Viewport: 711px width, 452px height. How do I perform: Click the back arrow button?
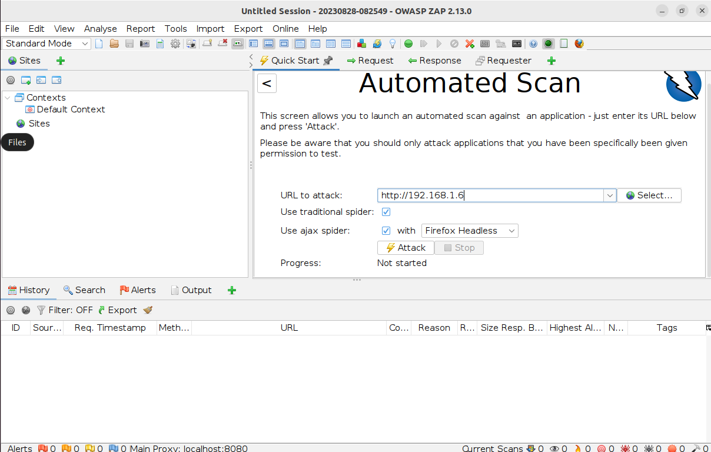click(267, 84)
